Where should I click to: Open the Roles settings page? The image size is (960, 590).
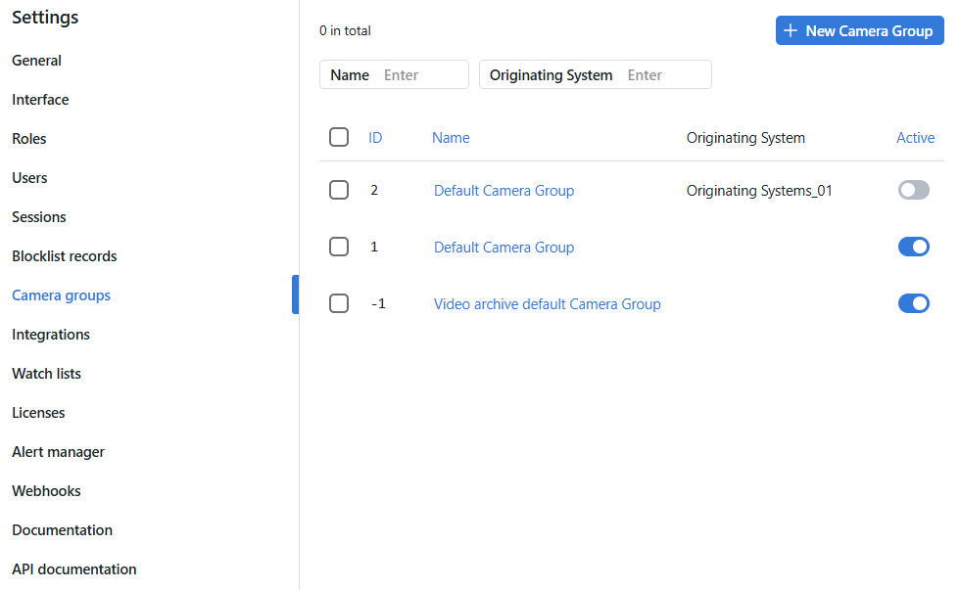pos(29,139)
